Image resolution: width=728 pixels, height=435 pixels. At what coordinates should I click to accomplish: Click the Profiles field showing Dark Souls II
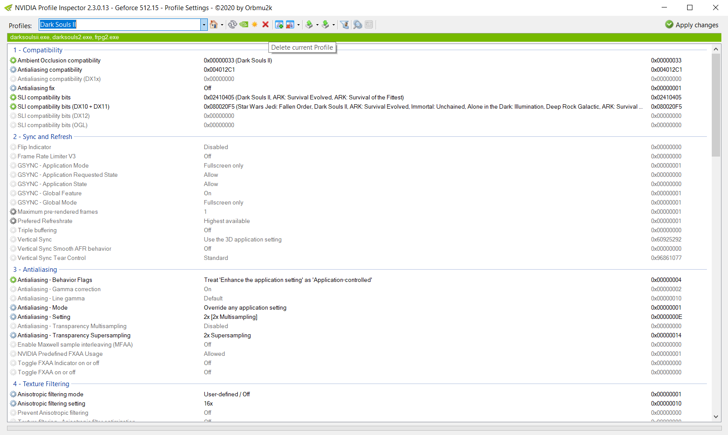[x=120, y=25]
